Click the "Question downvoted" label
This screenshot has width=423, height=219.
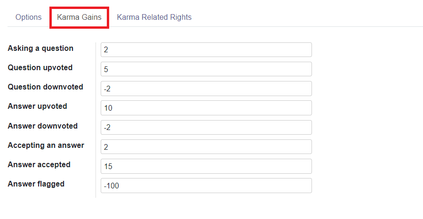point(45,87)
